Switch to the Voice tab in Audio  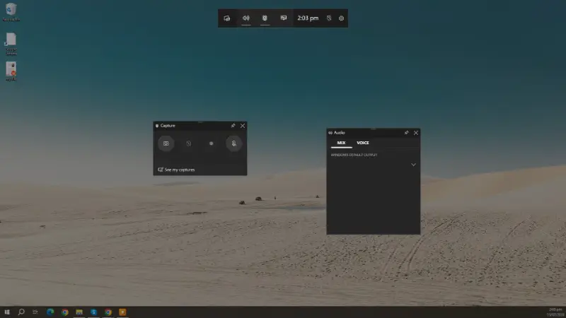coord(362,143)
